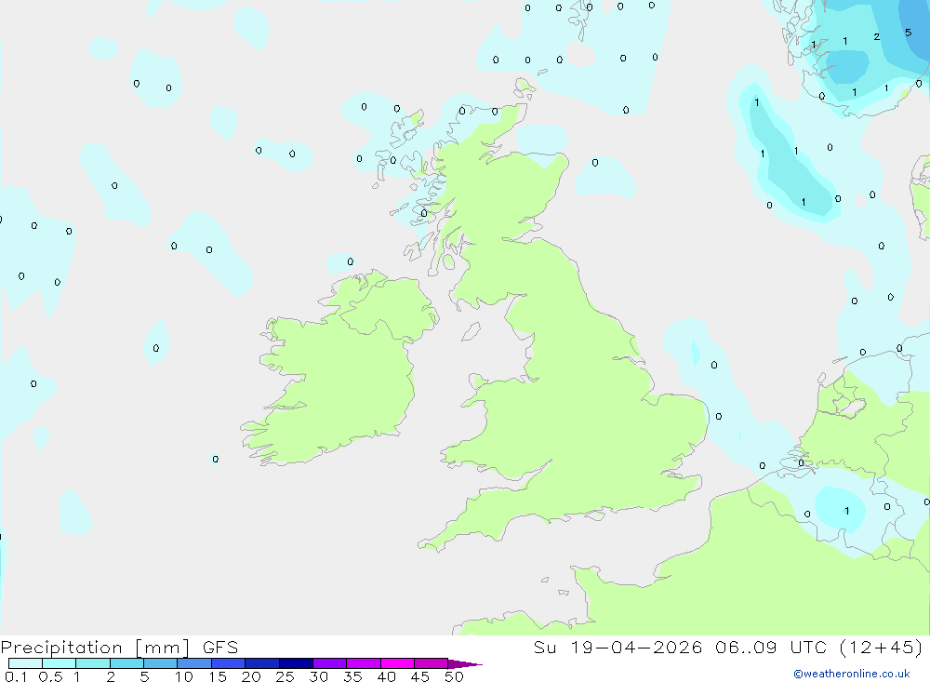The width and height of the screenshot is (930, 682).
Task: Click the "Su" weekday label
Action: point(544,647)
